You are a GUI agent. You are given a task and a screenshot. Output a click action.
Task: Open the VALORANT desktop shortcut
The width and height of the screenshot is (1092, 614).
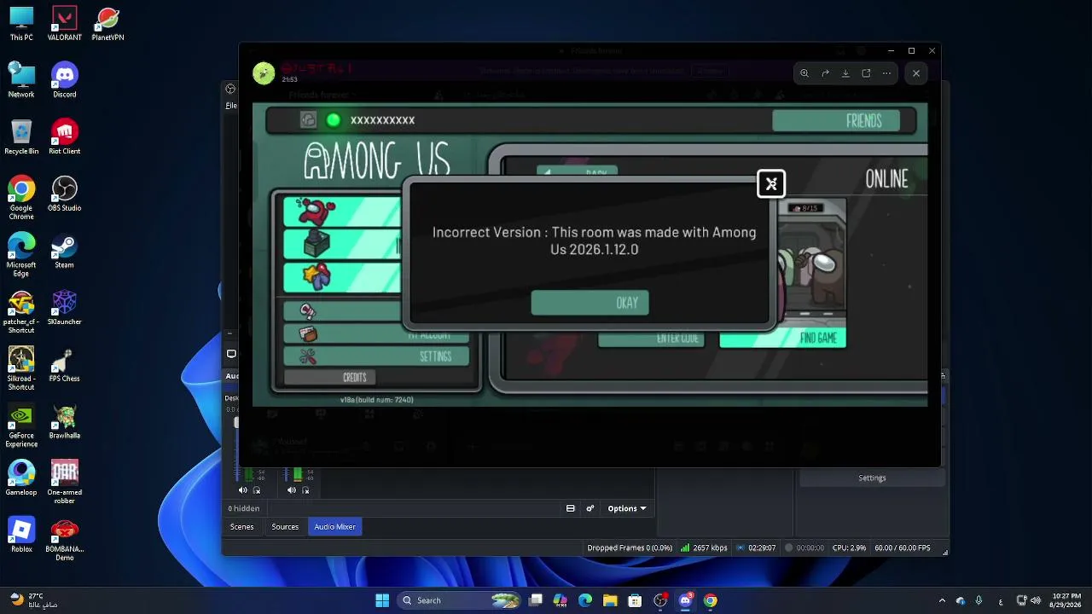click(x=65, y=24)
